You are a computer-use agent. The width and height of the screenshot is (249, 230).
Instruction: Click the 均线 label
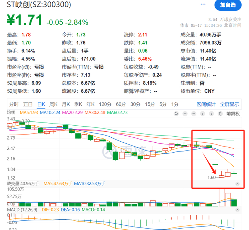pos(11,113)
